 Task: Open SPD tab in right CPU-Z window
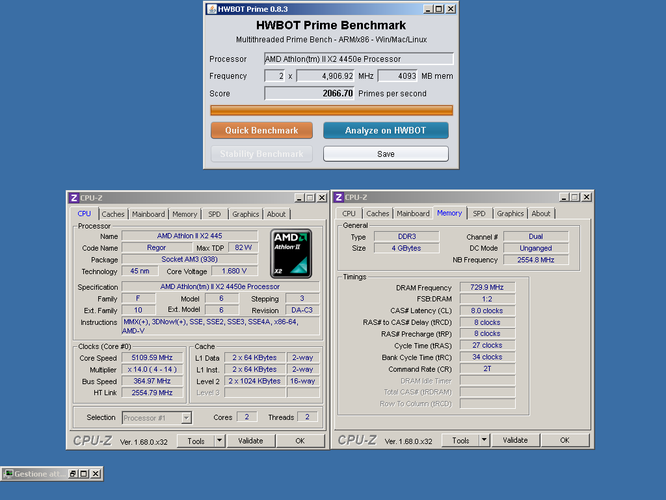point(479,214)
